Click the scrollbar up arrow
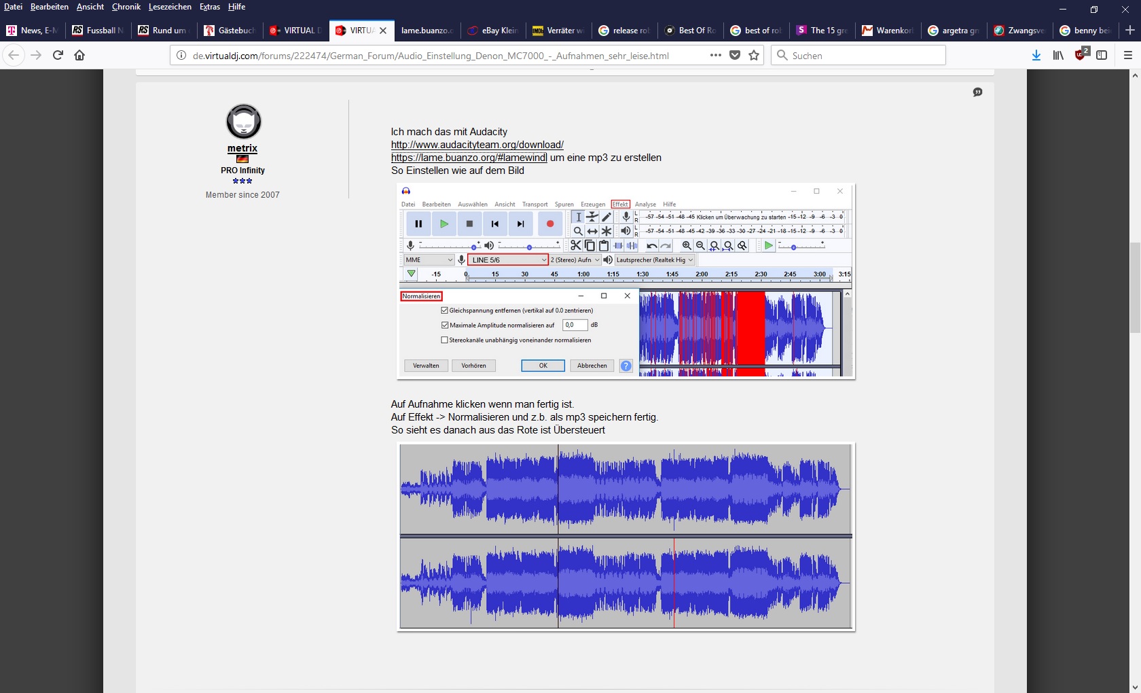The width and height of the screenshot is (1141, 693). (x=1135, y=75)
